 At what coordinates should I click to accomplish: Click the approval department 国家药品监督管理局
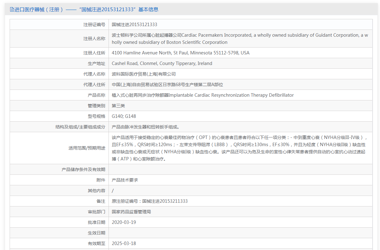coord(131,212)
